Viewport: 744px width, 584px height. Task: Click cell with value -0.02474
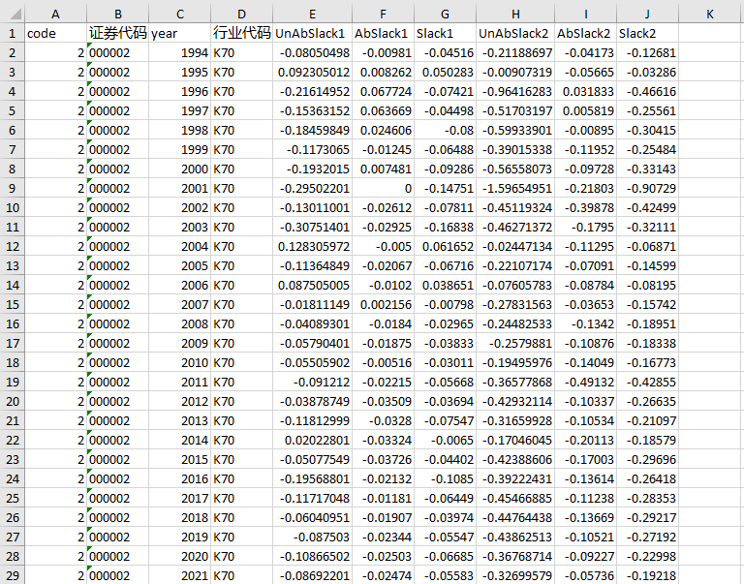click(x=383, y=576)
